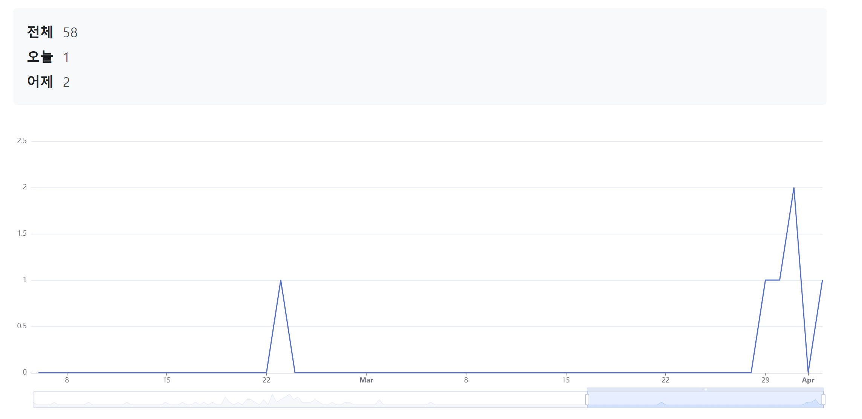Click the total count value 58
862x419 pixels.
[70, 33]
